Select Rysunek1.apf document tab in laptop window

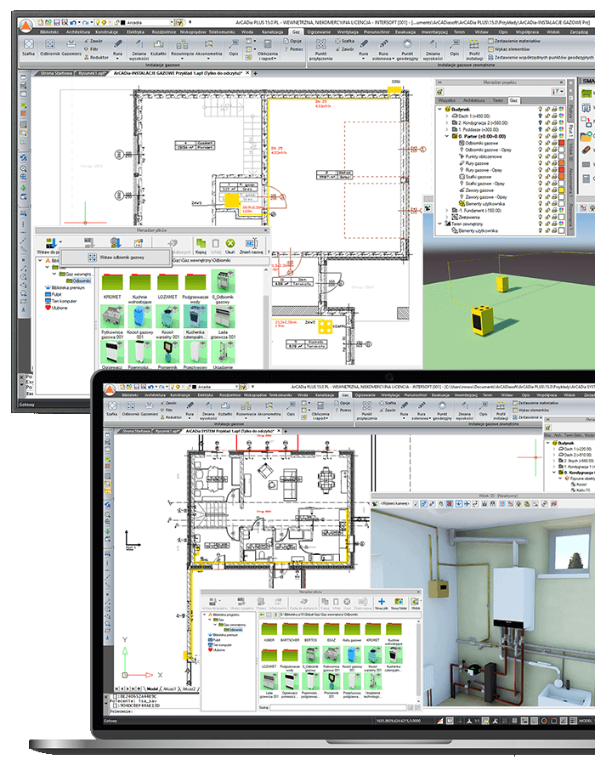click(167, 431)
